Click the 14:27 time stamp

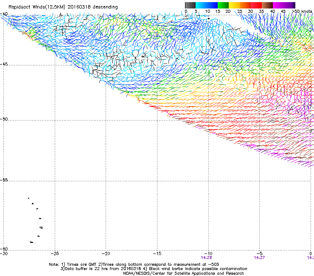(x=259, y=258)
